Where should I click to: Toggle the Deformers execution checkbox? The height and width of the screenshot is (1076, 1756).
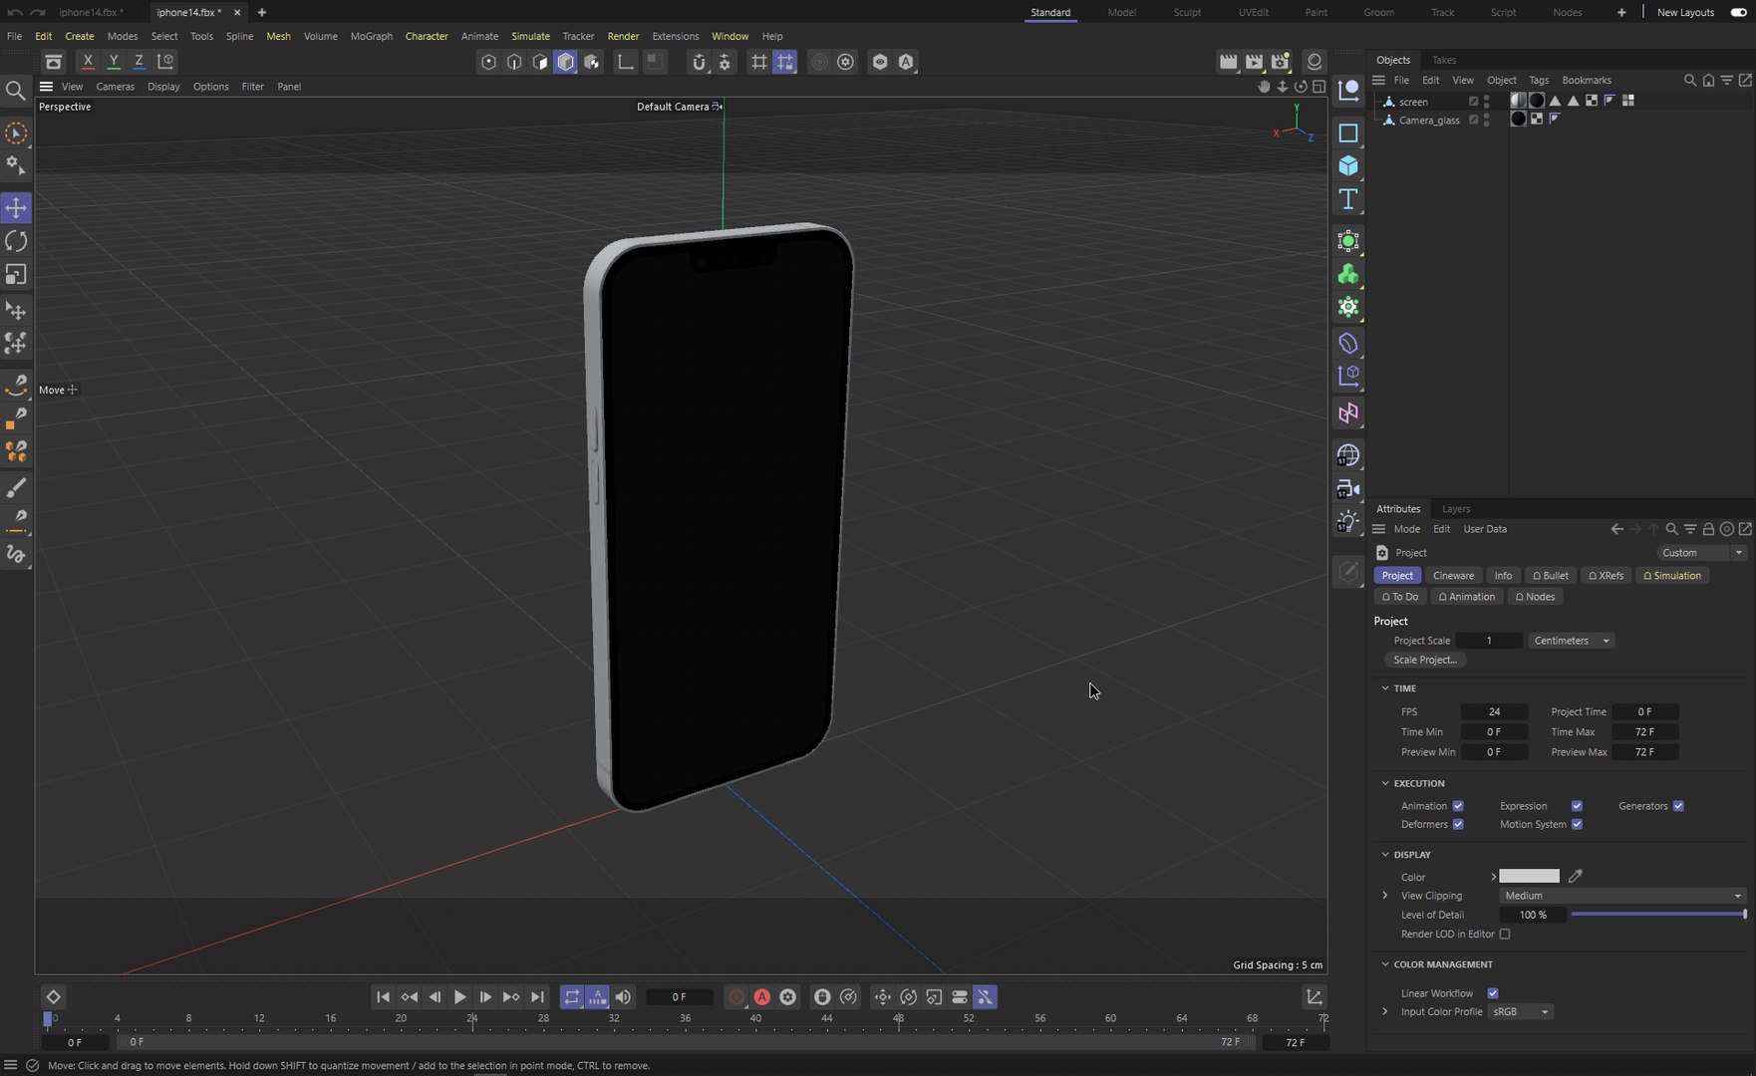coord(1458,825)
